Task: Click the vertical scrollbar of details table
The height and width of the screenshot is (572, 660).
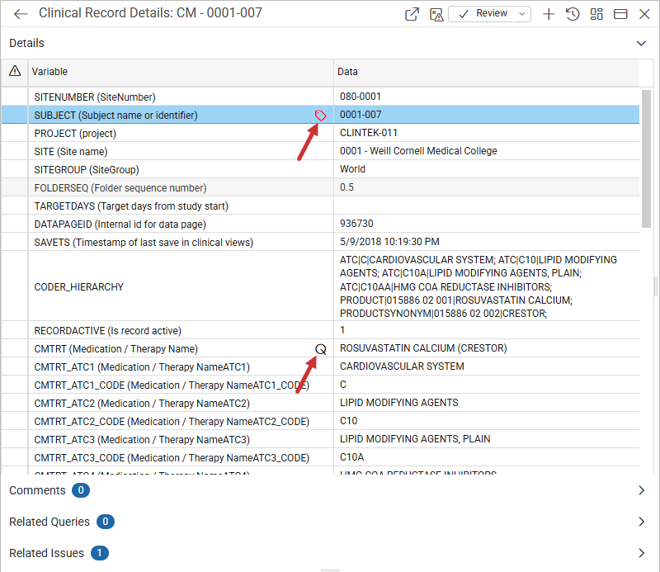Action: [646, 158]
